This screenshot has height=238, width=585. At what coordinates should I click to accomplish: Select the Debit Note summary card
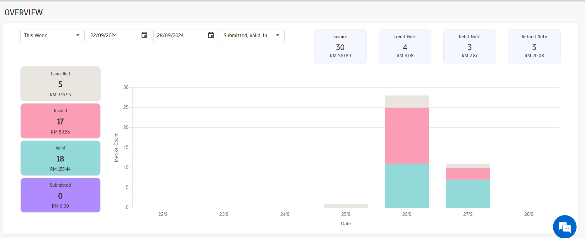tap(469, 47)
